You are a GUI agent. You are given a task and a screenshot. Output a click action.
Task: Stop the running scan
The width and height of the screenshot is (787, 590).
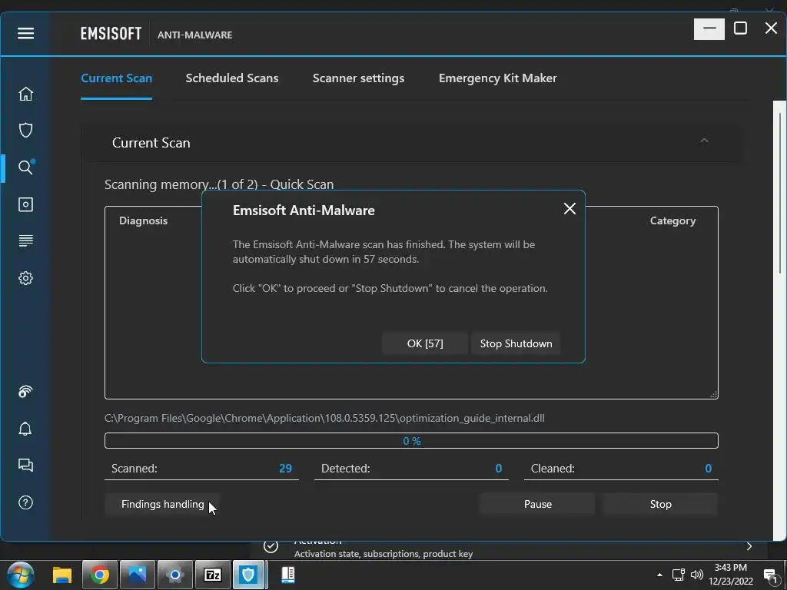point(660,504)
